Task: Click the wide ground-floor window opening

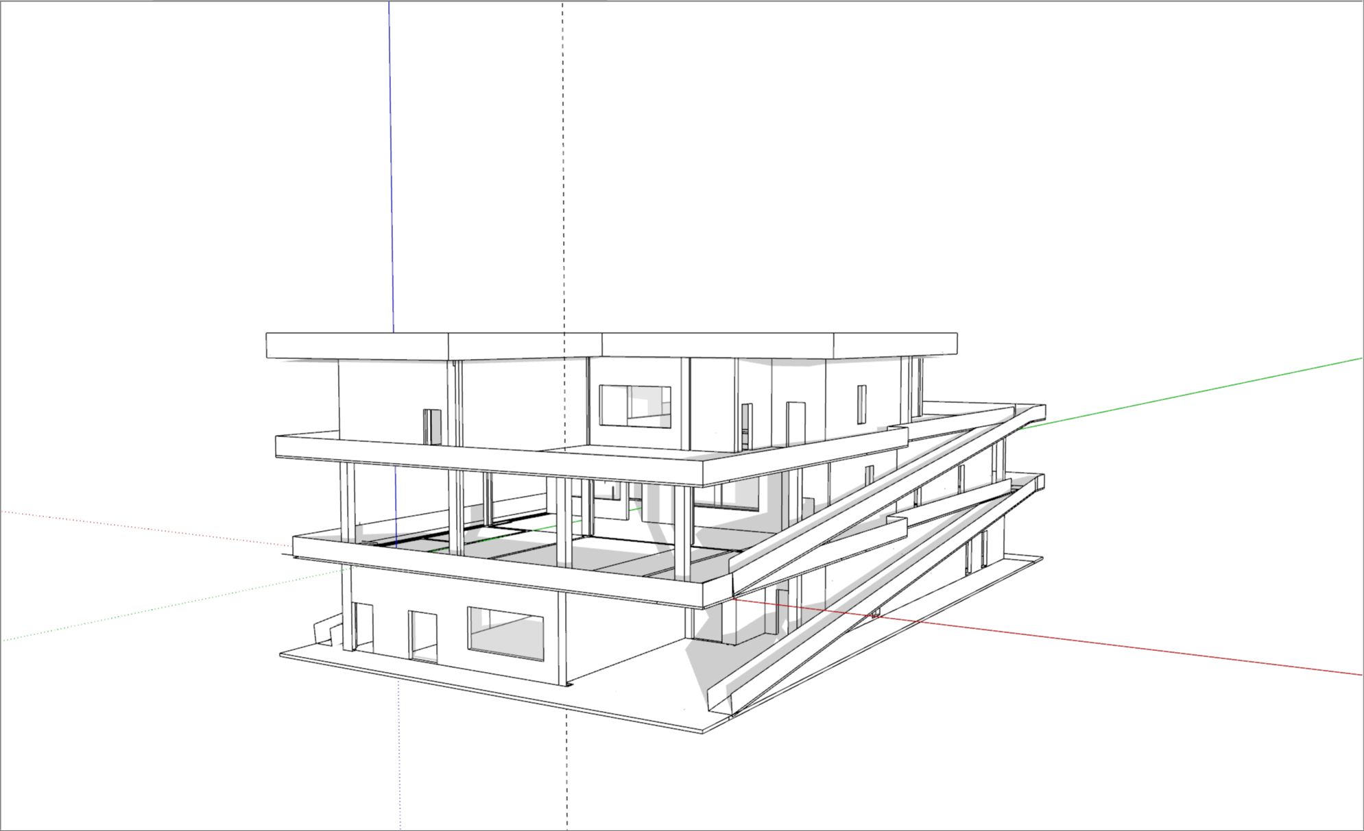Action: click(x=505, y=634)
